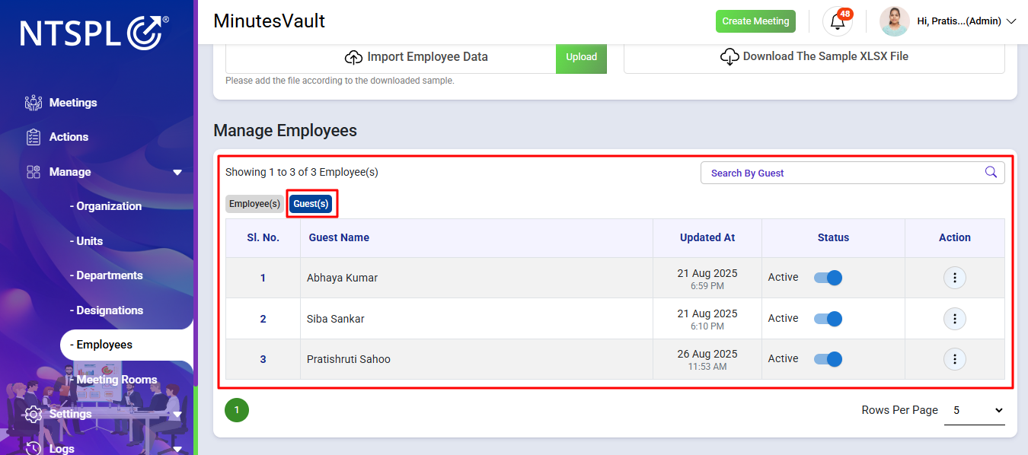Toggle Active status for Siba Sankar

[828, 318]
